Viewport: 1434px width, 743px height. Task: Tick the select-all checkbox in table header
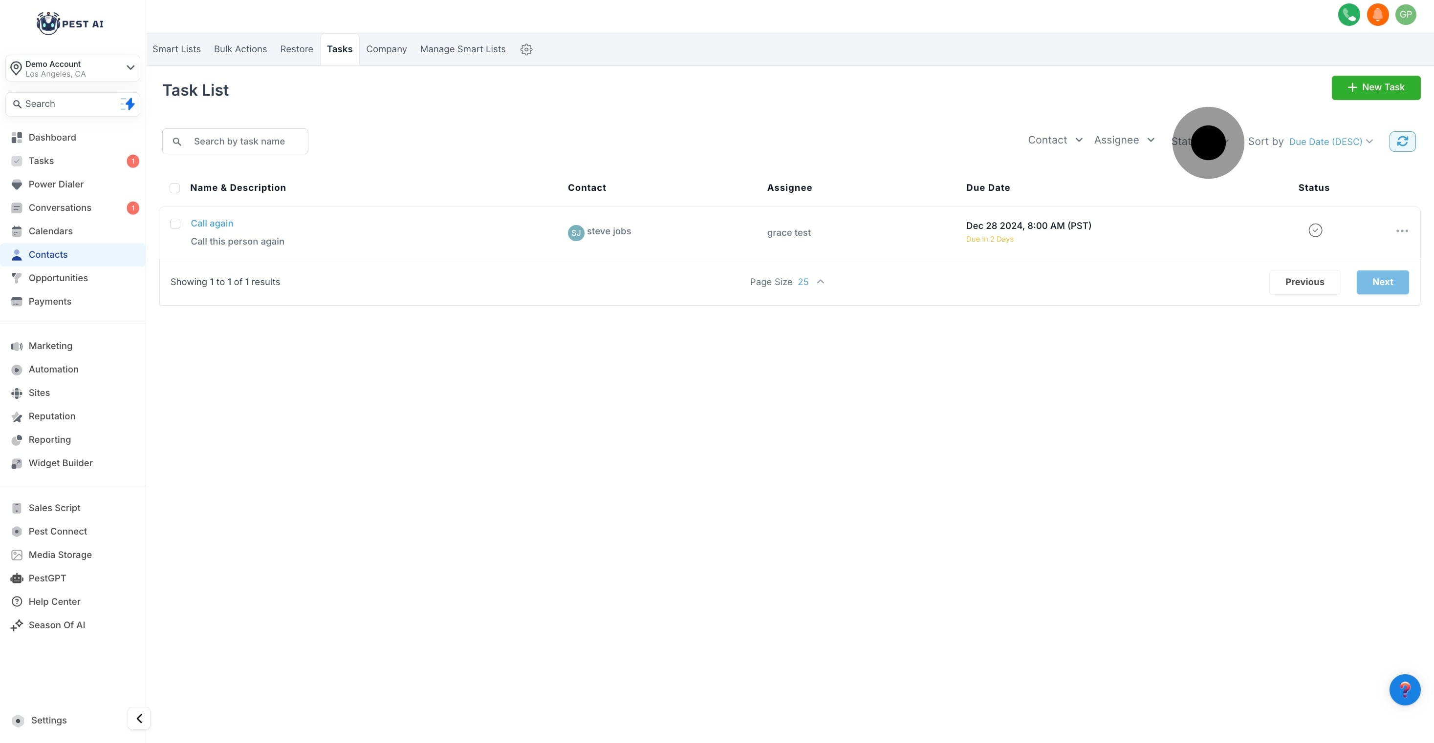pos(175,188)
